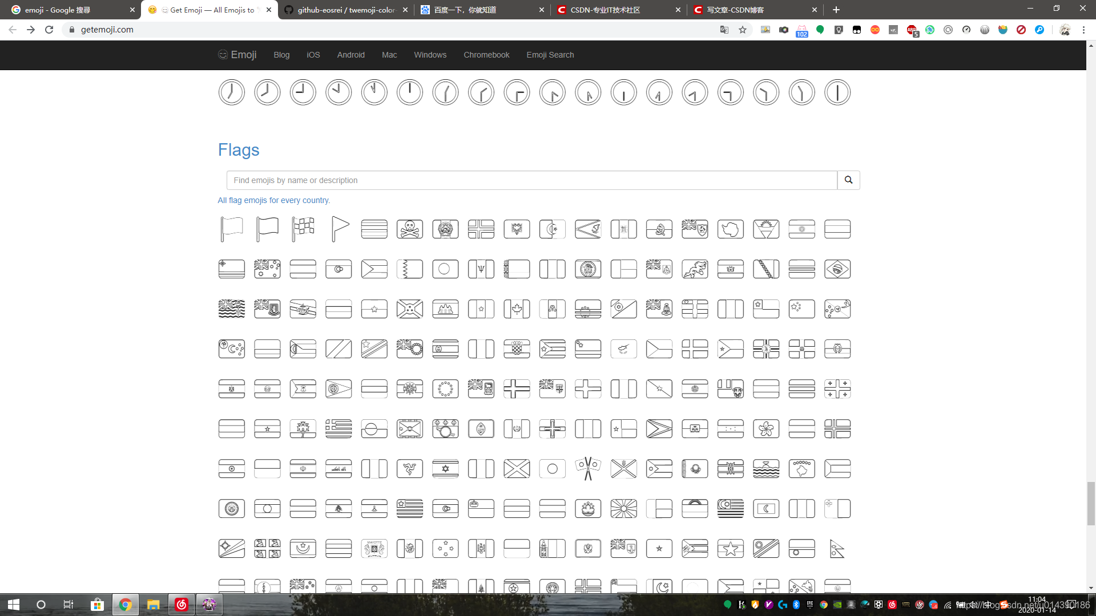Select the Canada maple leaf flag
This screenshot has width=1096, height=616.
(x=517, y=309)
